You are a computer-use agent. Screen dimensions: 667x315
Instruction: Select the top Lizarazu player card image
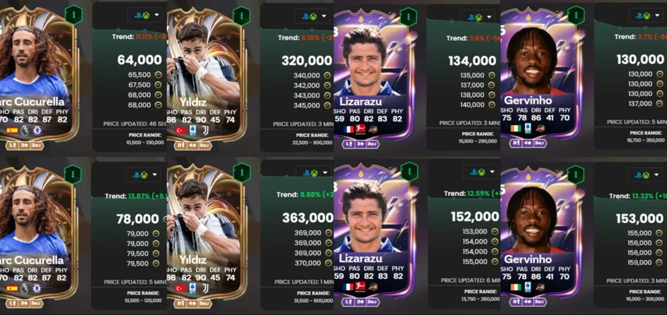(x=374, y=77)
